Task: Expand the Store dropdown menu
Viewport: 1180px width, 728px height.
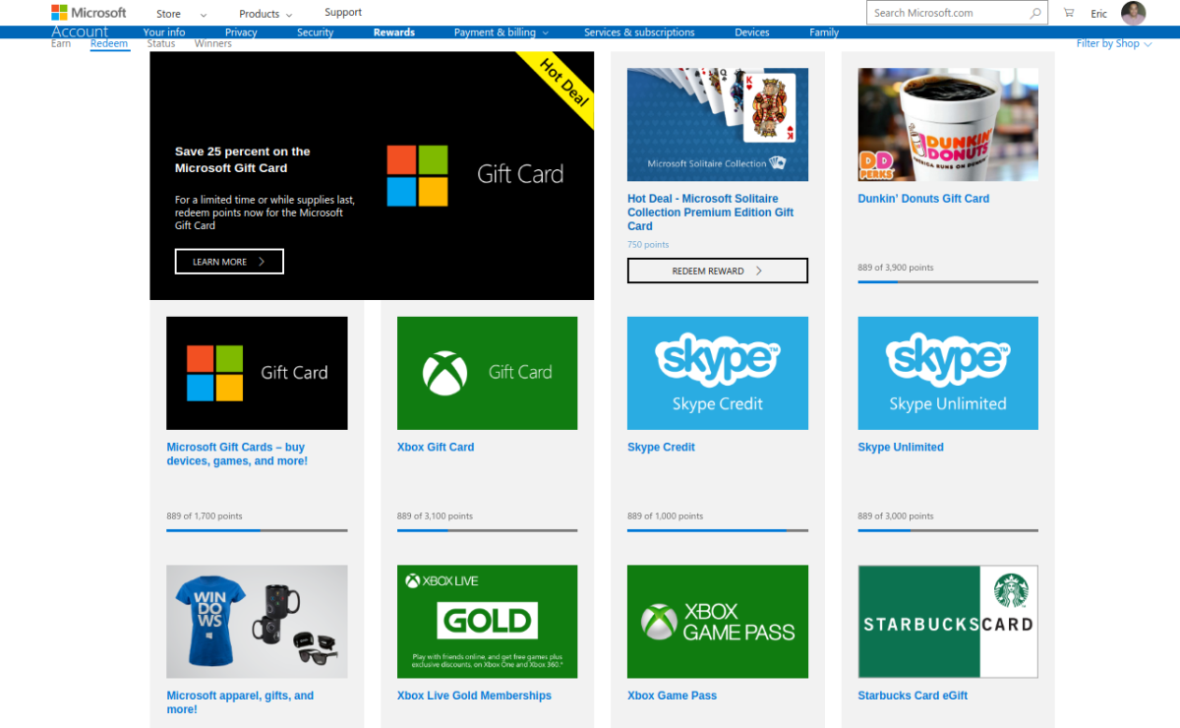Action: coord(181,14)
